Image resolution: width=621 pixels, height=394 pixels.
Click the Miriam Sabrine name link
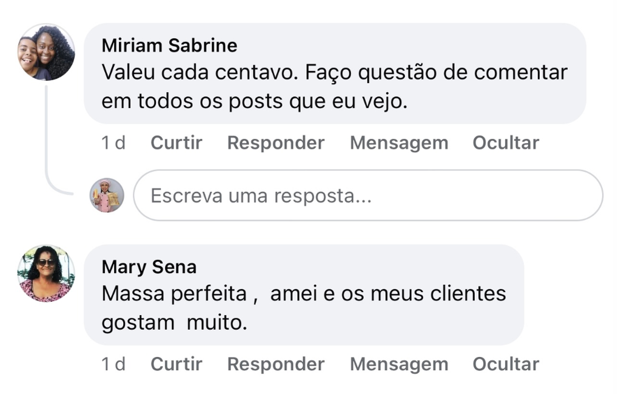click(x=169, y=45)
